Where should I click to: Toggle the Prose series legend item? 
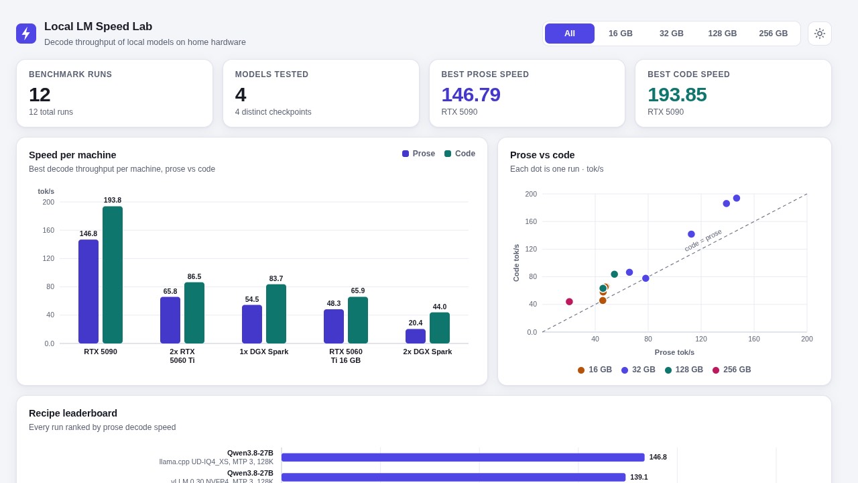[x=418, y=154]
